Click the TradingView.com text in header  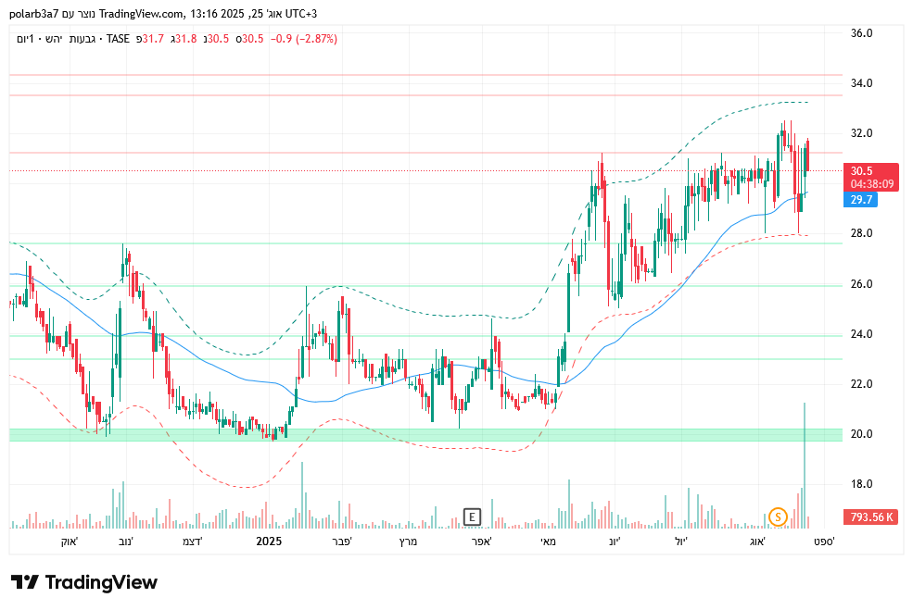[142, 13]
